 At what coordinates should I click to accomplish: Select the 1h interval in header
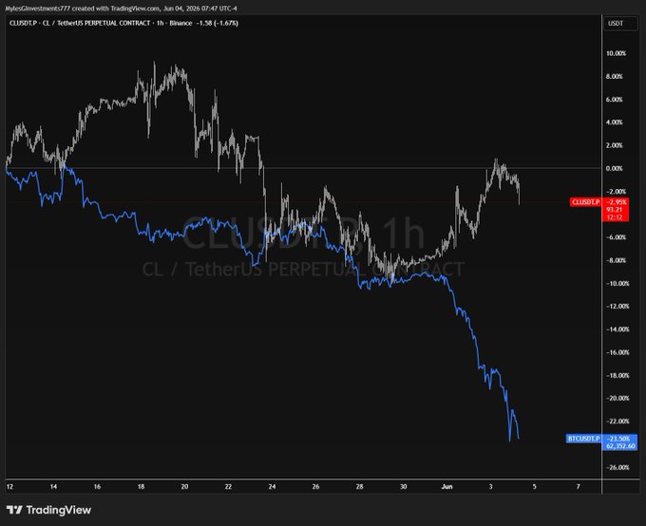click(160, 23)
